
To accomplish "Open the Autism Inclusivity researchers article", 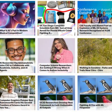I will coord(55,68).
